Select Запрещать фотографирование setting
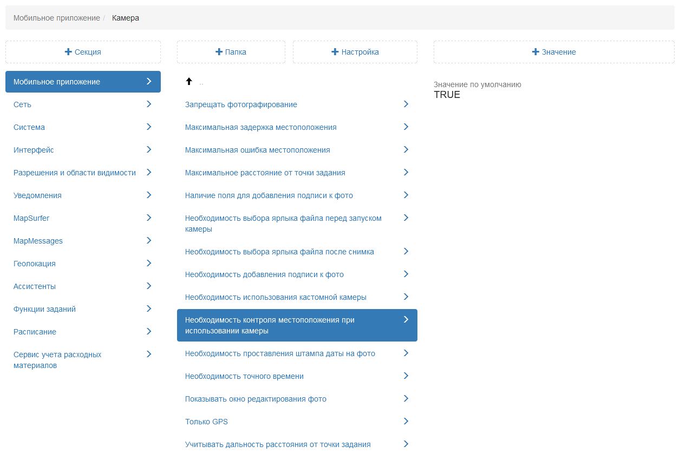The image size is (680, 466). [x=297, y=104]
